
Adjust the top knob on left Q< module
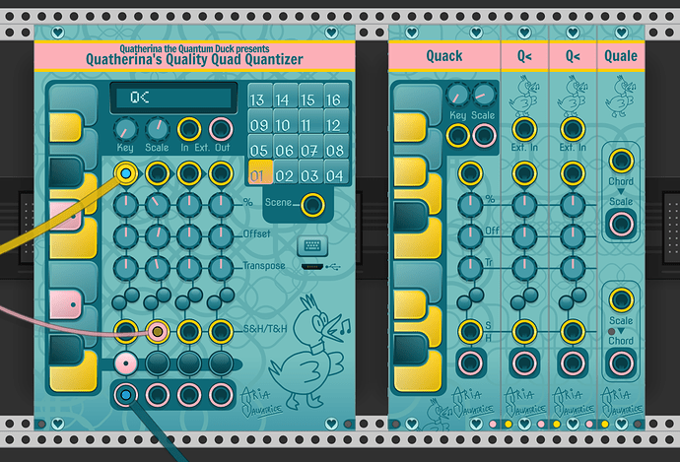(524, 205)
